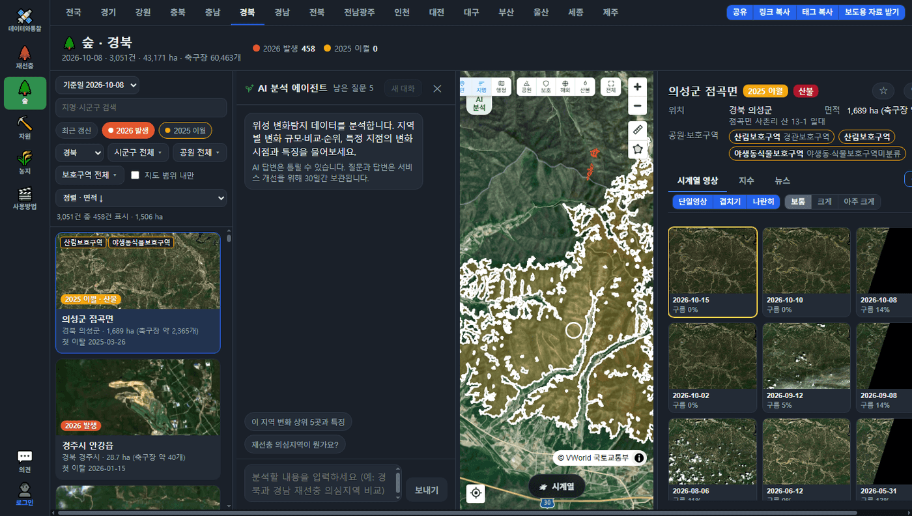Click the 링크 복사 button

pyautogui.click(x=775, y=12)
